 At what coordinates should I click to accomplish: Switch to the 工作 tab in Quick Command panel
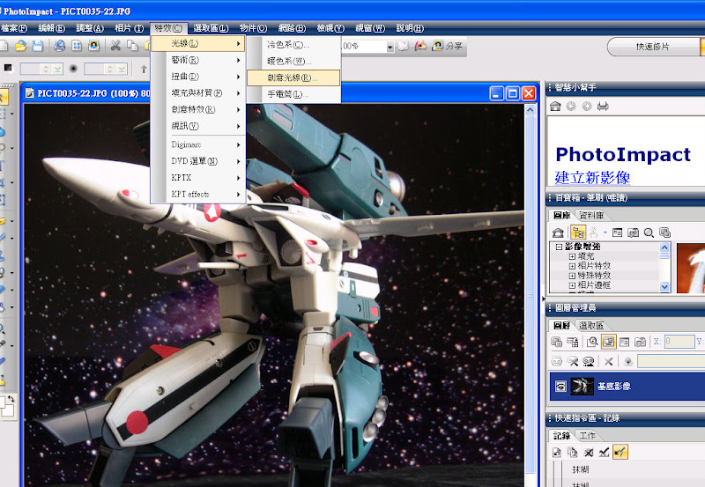pos(587,436)
